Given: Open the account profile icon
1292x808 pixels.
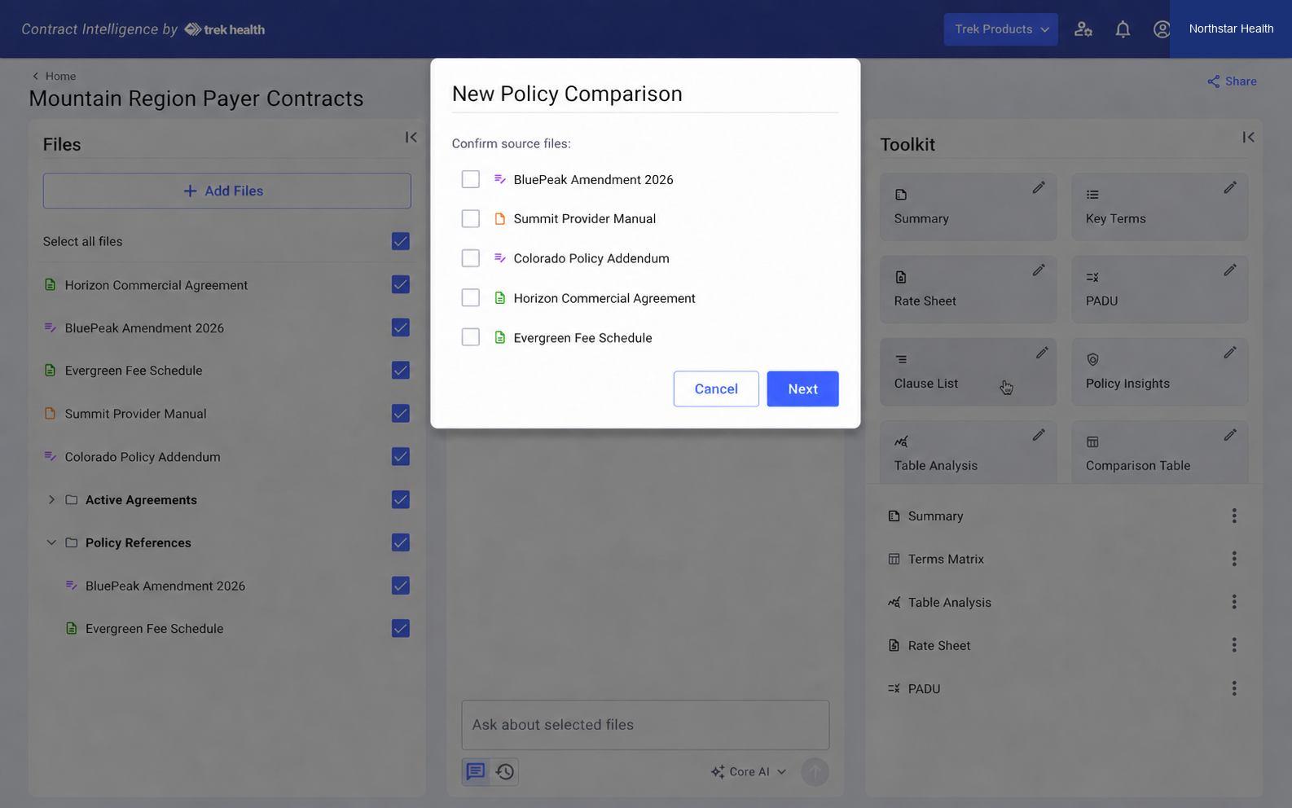Looking at the screenshot, I should (1162, 29).
